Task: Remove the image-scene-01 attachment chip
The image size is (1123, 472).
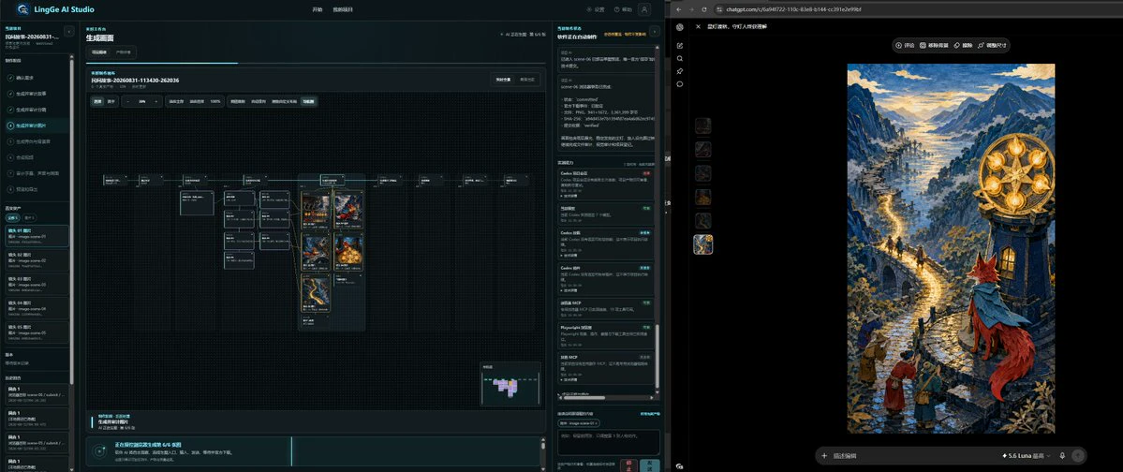Action: coord(598,423)
